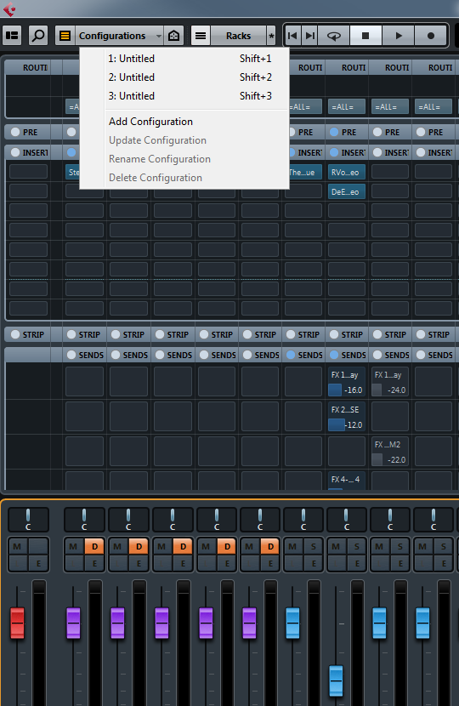Click the red volume fader
The width and height of the screenshot is (459, 706).
click(17, 623)
